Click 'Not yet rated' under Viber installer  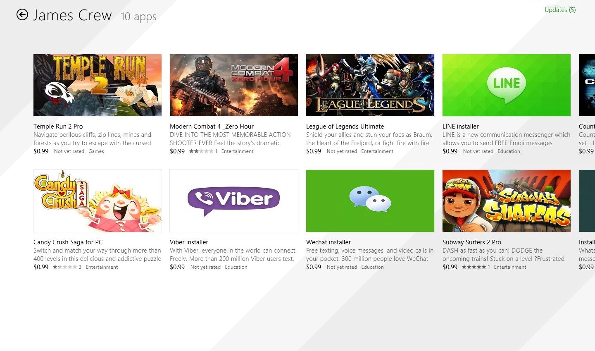(205, 267)
